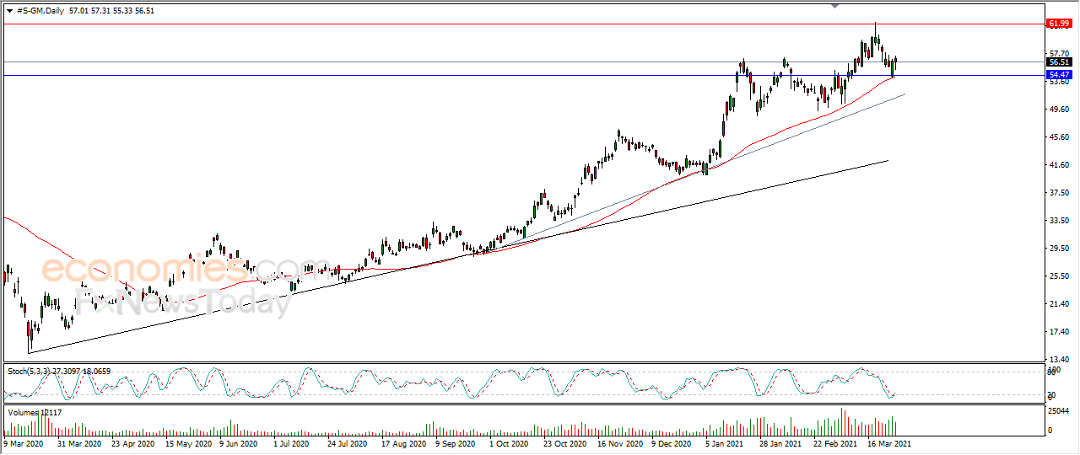Click the 9 Jun 2020 date label

[x=240, y=442]
